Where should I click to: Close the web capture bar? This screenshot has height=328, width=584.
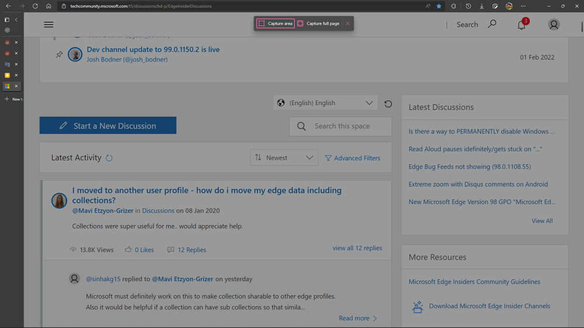click(347, 23)
